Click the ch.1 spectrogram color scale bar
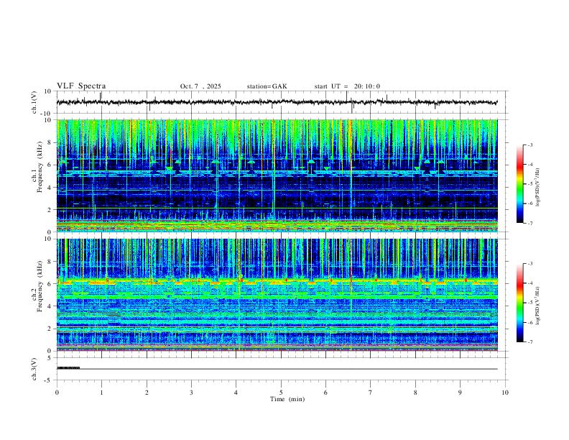 click(x=520, y=183)
